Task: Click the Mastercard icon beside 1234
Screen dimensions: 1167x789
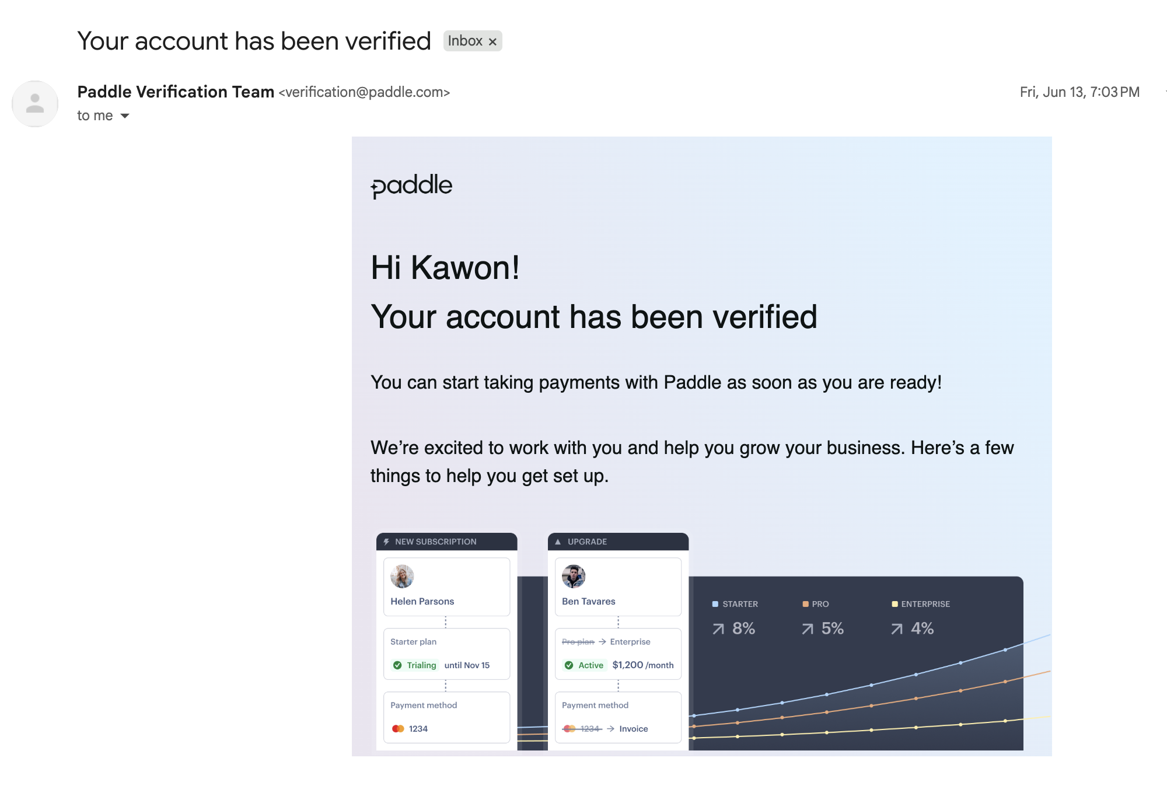Action: (398, 729)
